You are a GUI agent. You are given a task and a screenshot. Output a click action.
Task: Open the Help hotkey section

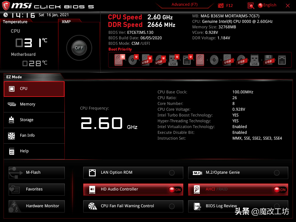34,151
